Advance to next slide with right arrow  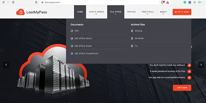pyautogui.click(x=201, y=65)
